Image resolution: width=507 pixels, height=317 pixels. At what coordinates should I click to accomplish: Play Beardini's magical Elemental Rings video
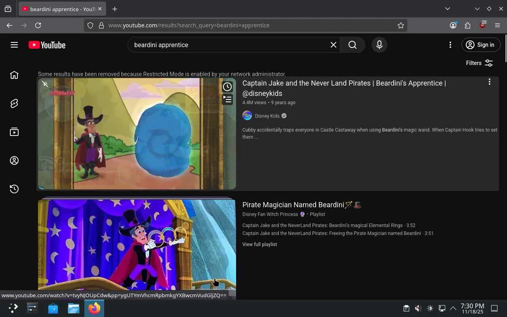[x=329, y=225]
